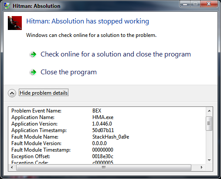Select the StackHash_0a9e fault module value
The height and width of the screenshot is (179, 221).
point(111,137)
